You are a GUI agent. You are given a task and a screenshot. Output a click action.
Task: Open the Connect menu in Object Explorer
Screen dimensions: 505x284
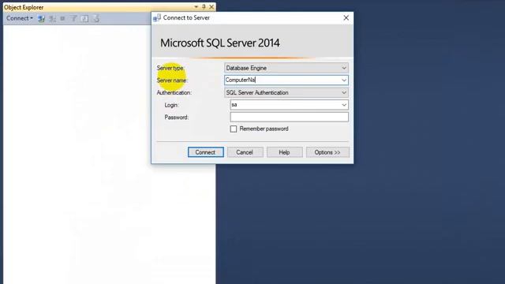click(x=20, y=18)
